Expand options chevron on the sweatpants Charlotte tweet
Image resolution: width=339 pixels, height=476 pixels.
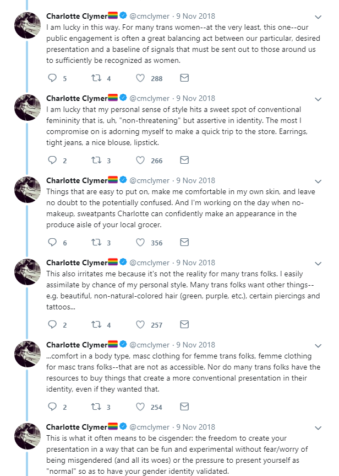[x=318, y=181]
